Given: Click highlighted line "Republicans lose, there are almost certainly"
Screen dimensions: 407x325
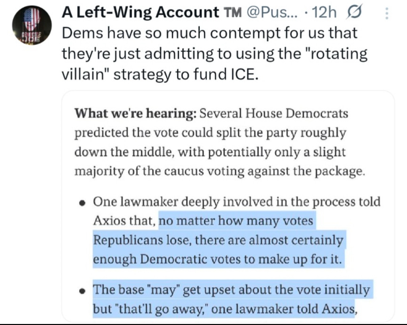Looking at the screenshot, I should coord(218,240).
